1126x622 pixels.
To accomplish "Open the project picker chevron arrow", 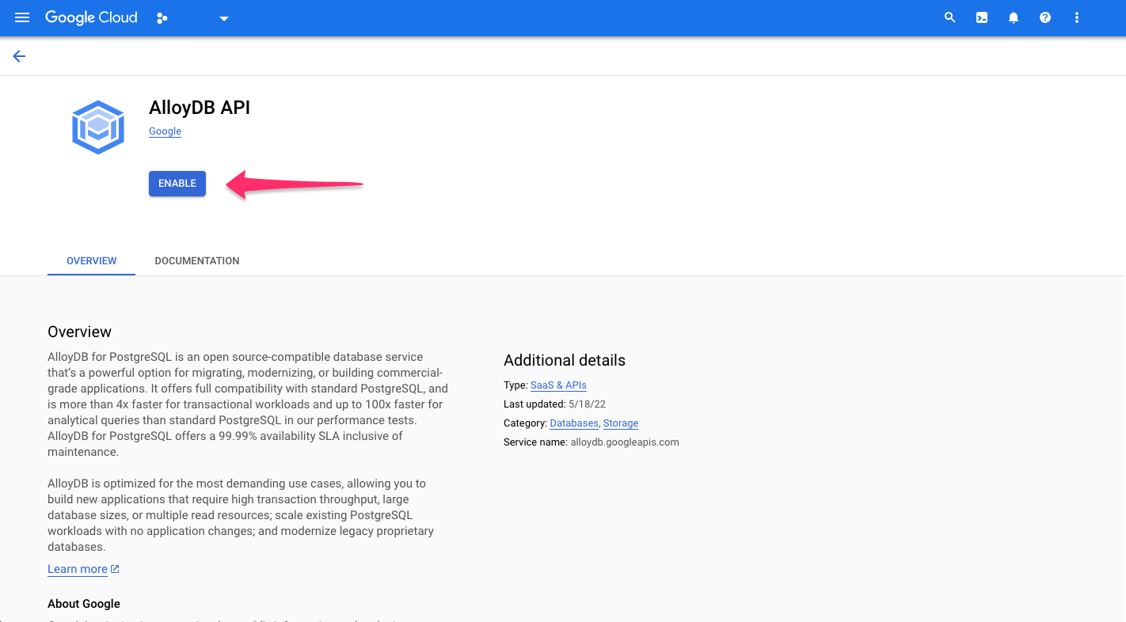I will point(223,17).
